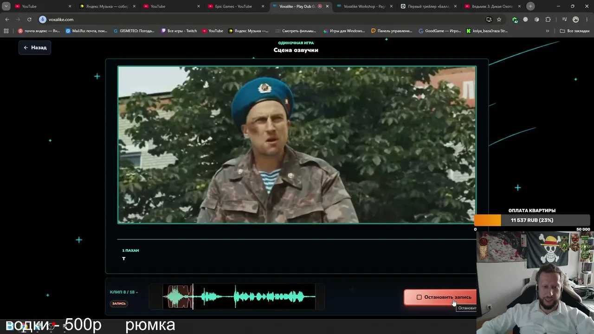Open the GISMETEO weather bookmark
594x334 pixels.
coord(134,31)
